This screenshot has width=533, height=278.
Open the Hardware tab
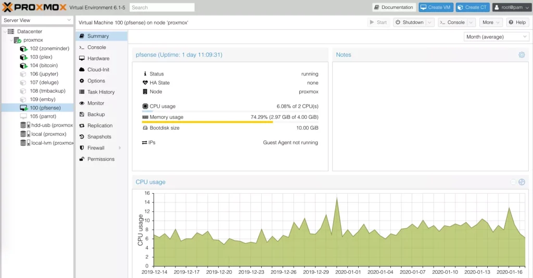pos(98,58)
